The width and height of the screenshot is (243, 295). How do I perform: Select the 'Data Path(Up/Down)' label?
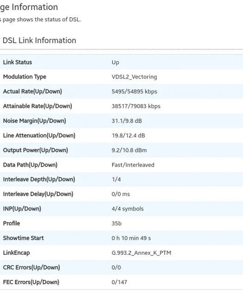click(x=30, y=165)
